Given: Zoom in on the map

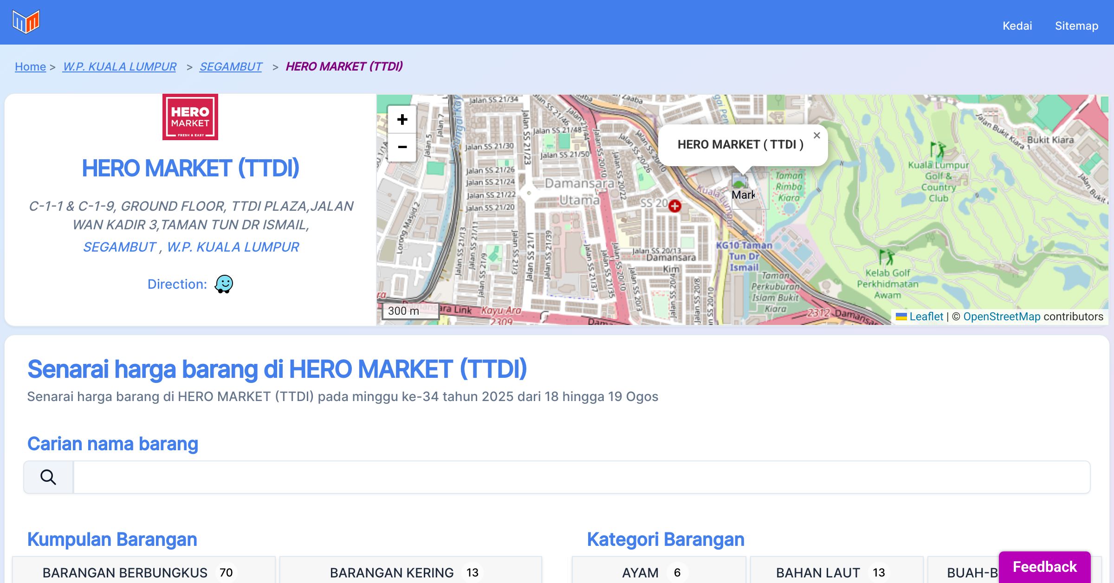Looking at the screenshot, I should 402,120.
